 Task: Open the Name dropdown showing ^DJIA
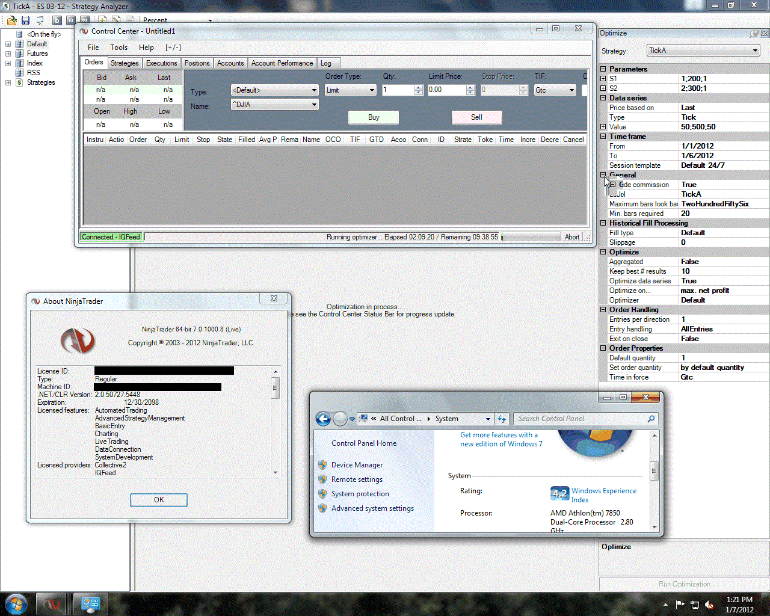click(275, 105)
